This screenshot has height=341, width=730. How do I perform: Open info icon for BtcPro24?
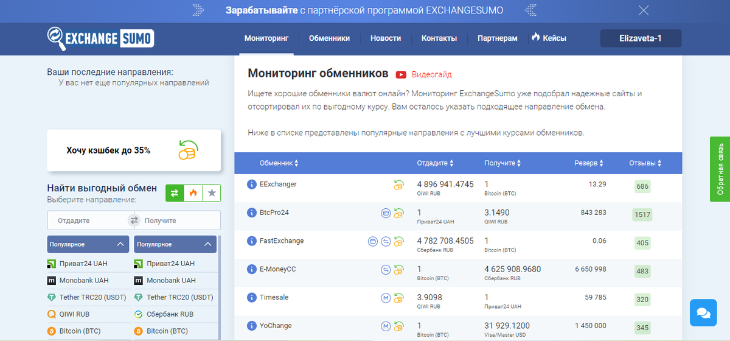pyautogui.click(x=252, y=213)
